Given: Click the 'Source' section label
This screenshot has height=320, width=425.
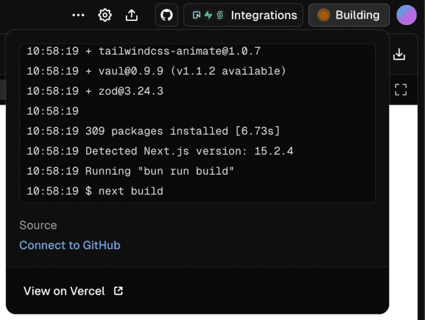Looking at the screenshot, I should coord(38,225).
